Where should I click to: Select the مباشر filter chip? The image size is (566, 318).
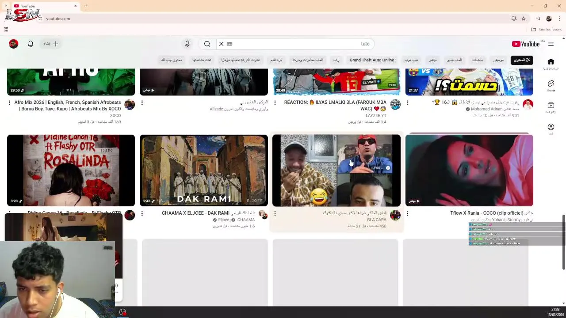[x=432, y=60]
